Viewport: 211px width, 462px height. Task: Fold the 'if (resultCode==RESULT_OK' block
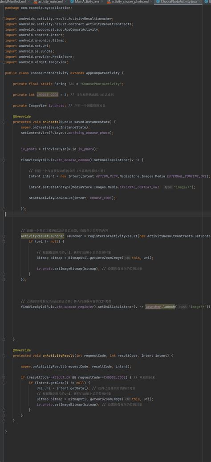coord(4,377)
